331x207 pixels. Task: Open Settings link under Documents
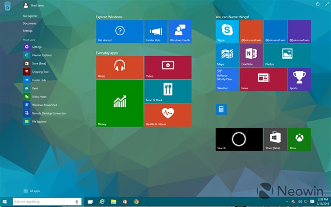pyautogui.click(x=28, y=31)
